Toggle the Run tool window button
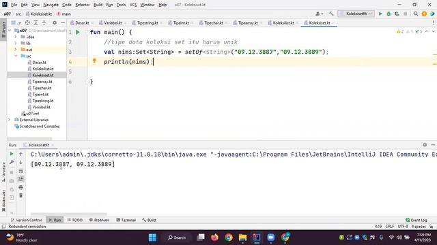This screenshot has width=437, height=245. coord(55,220)
